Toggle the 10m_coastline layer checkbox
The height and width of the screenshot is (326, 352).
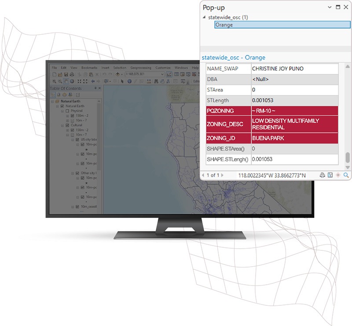[x=77, y=207]
